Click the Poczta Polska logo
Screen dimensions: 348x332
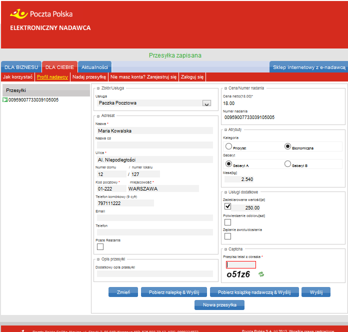(x=41, y=14)
